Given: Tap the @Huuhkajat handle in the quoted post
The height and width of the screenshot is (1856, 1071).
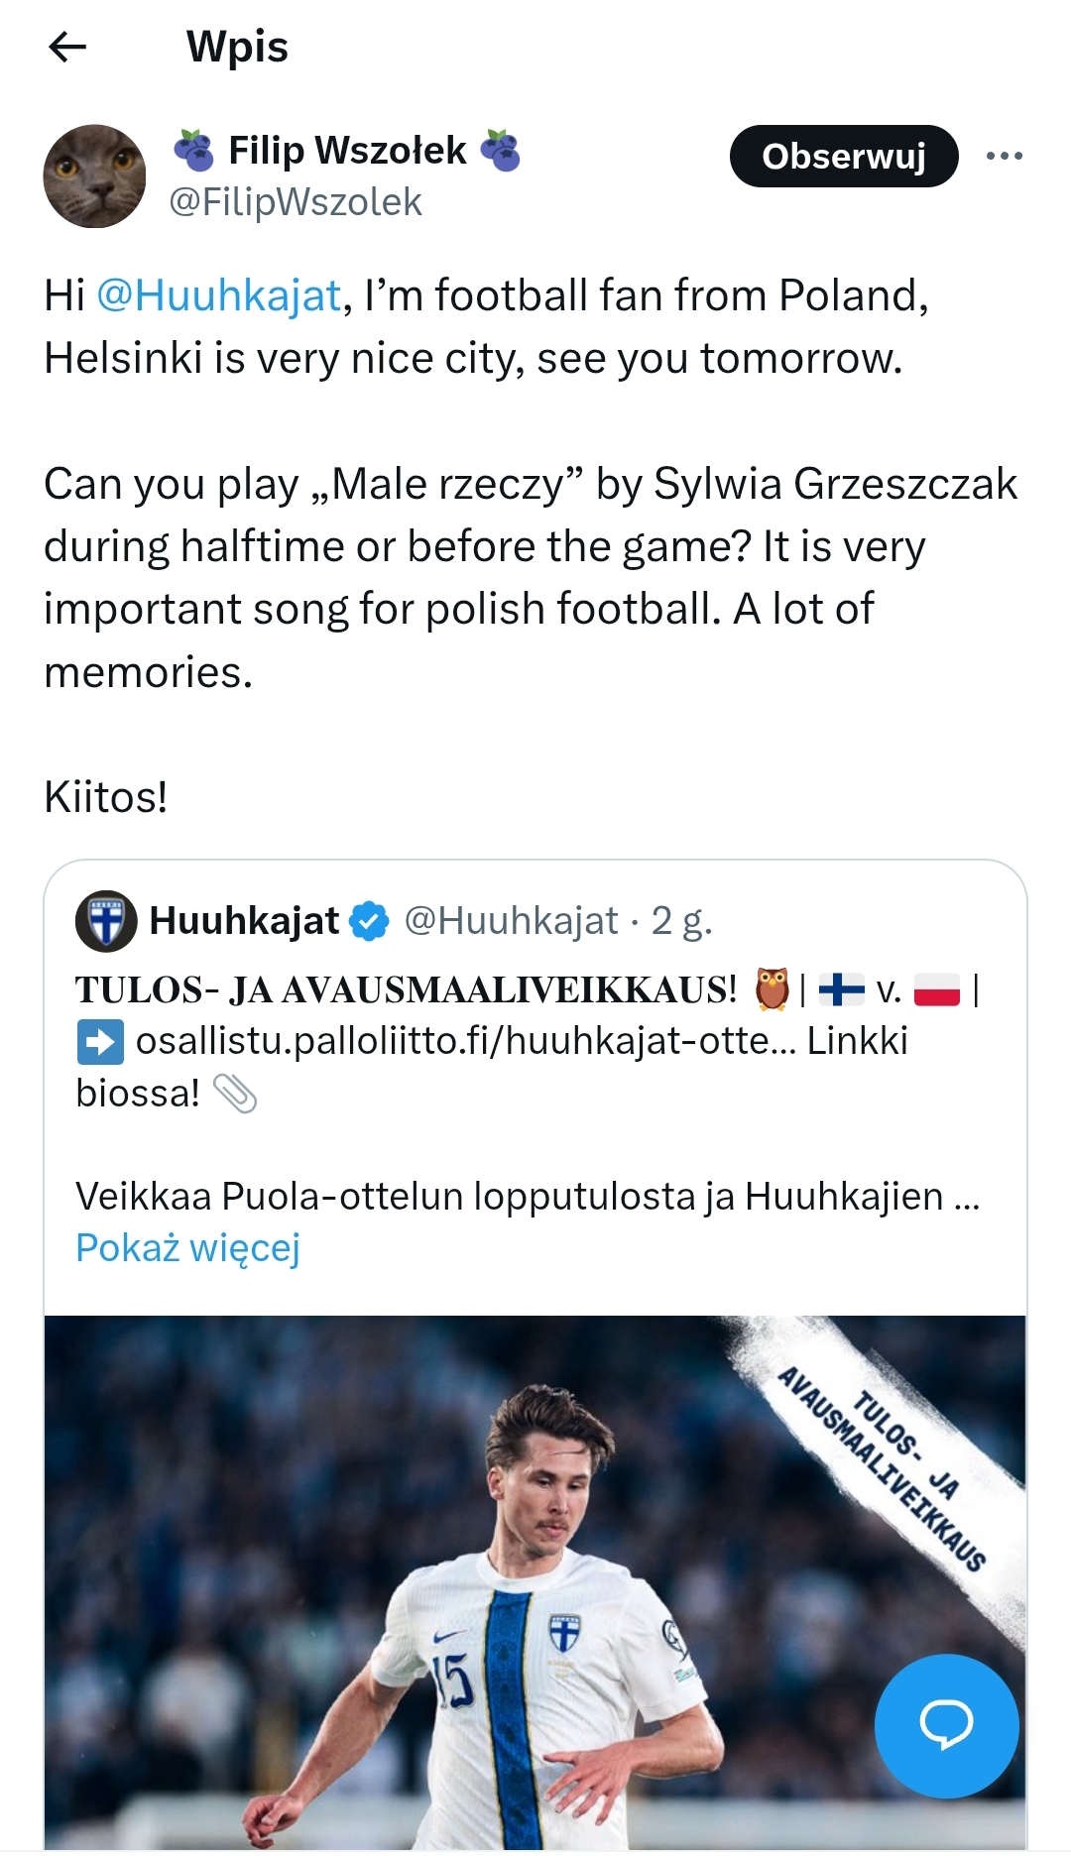Looking at the screenshot, I should point(511,921).
